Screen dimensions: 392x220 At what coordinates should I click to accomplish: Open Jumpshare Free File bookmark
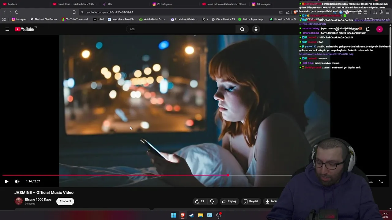(x=122, y=19)
